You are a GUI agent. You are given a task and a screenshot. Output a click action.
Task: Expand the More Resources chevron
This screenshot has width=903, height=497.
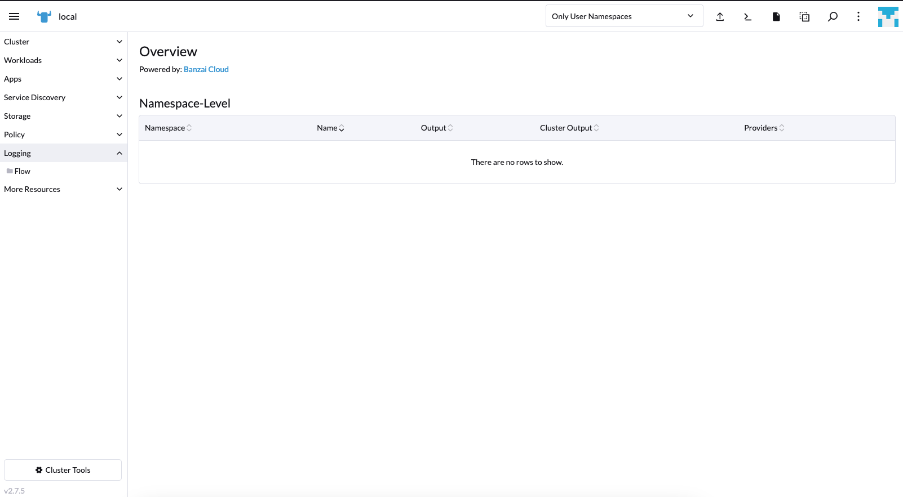119,189
